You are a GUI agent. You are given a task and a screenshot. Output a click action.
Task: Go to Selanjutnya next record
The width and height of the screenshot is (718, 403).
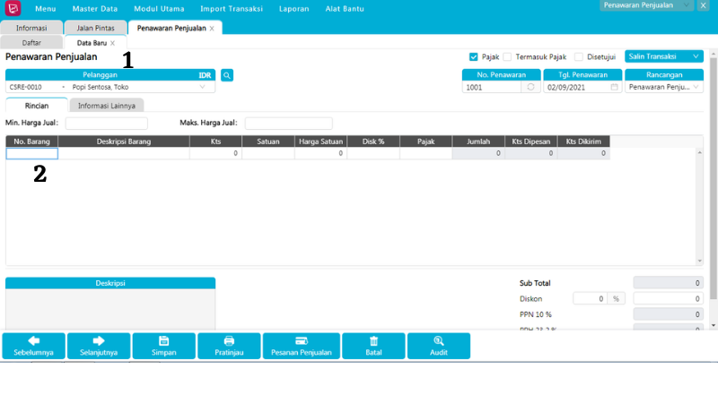point(99,346)
